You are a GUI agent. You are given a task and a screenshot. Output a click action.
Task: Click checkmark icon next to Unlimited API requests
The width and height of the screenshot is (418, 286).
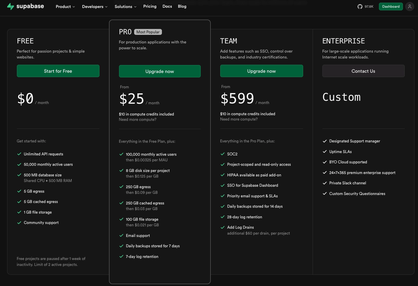pos(19,154)
